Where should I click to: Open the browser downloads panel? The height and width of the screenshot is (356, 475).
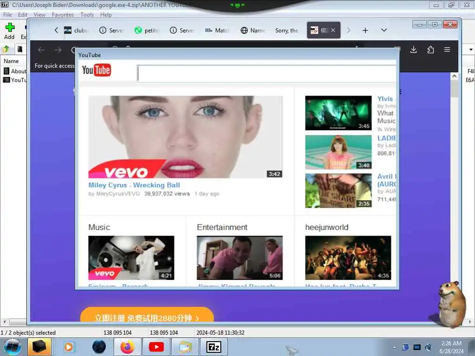413,50
